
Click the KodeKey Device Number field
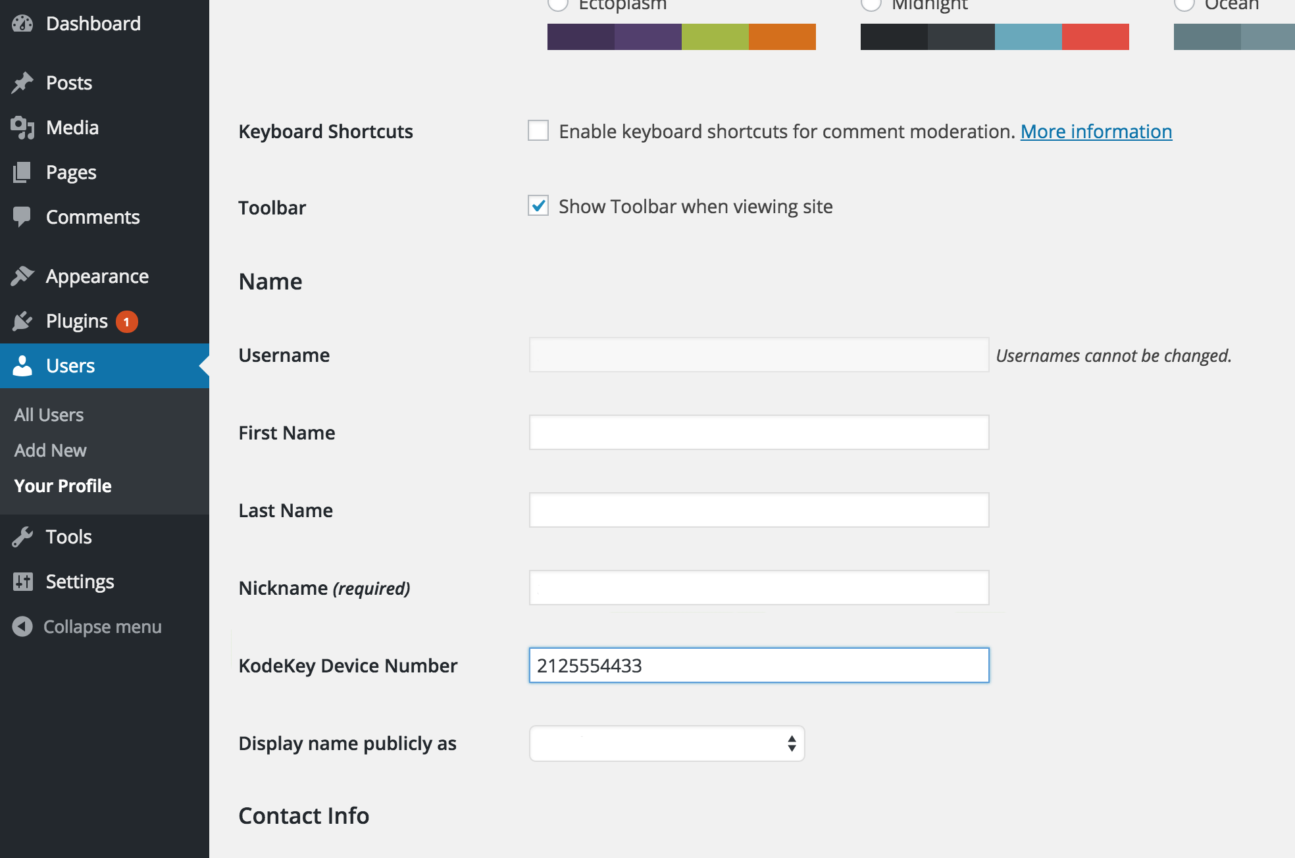click(759, 665)
